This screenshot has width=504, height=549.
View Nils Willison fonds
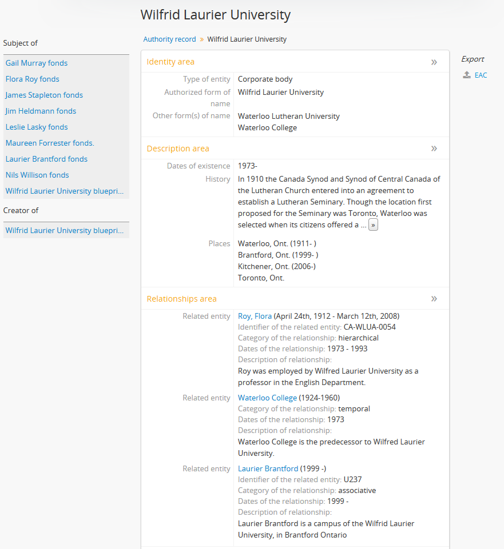point(37,175)
